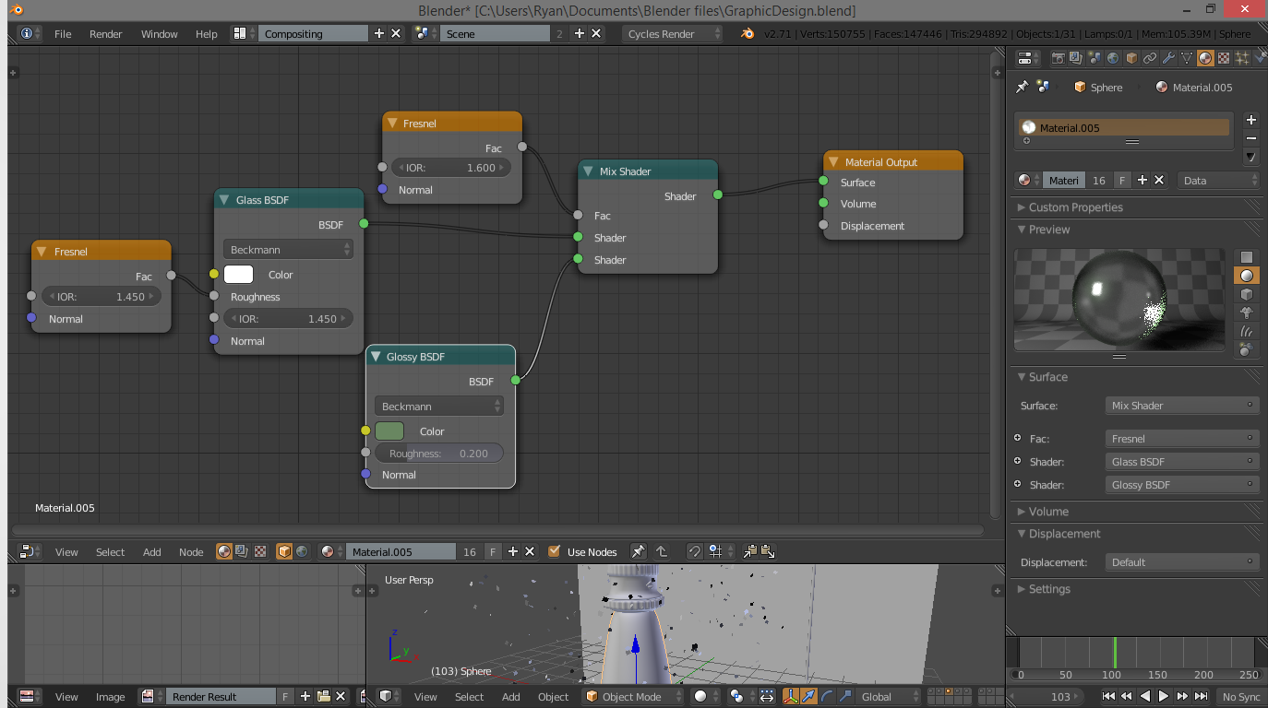This screenshot has height=708, width=1268.
Task: Open the Texture properties tab checker icon
Action: [1224, 58]
